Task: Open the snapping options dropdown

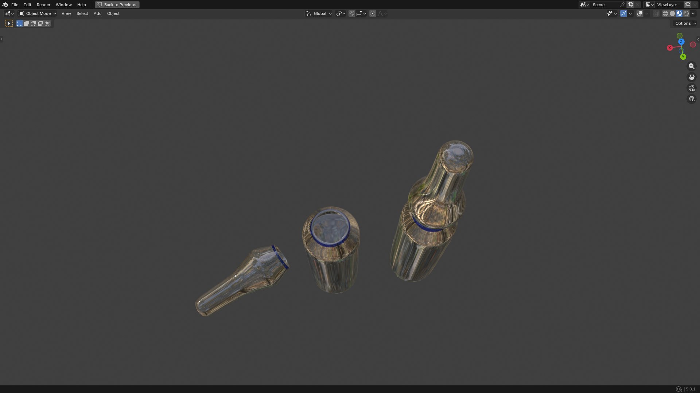Action: [x=361, y=13]
